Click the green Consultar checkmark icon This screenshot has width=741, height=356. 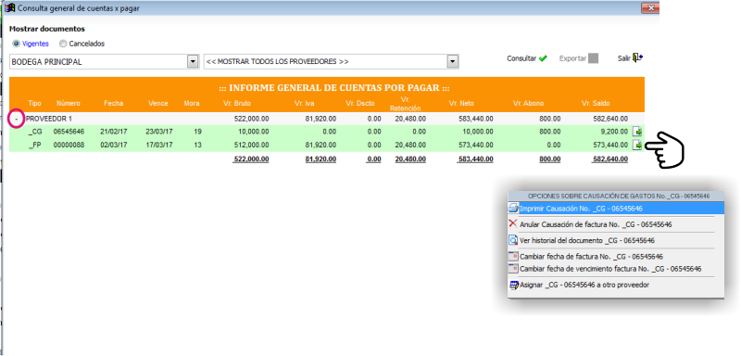[543, 58]
